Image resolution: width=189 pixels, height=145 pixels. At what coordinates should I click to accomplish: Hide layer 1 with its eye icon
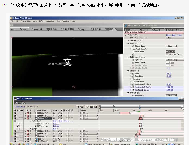pyautogui.click(x=15, y=113)
